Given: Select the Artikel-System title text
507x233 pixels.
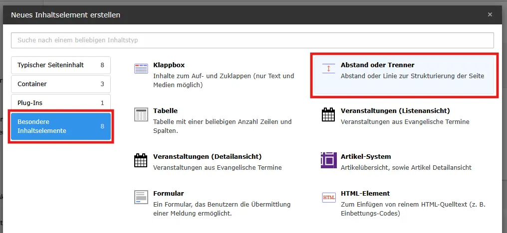Looking at the screenshot, I should click(365, 156).
